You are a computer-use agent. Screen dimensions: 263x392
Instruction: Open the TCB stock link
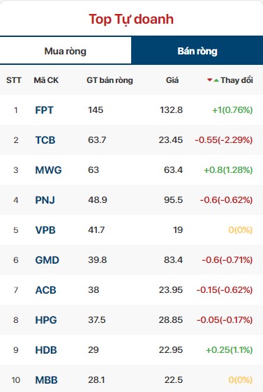[45, 140]
